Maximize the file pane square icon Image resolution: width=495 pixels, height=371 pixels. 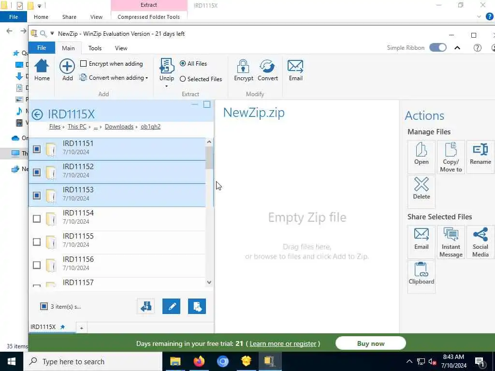click(x=207, y=104)
